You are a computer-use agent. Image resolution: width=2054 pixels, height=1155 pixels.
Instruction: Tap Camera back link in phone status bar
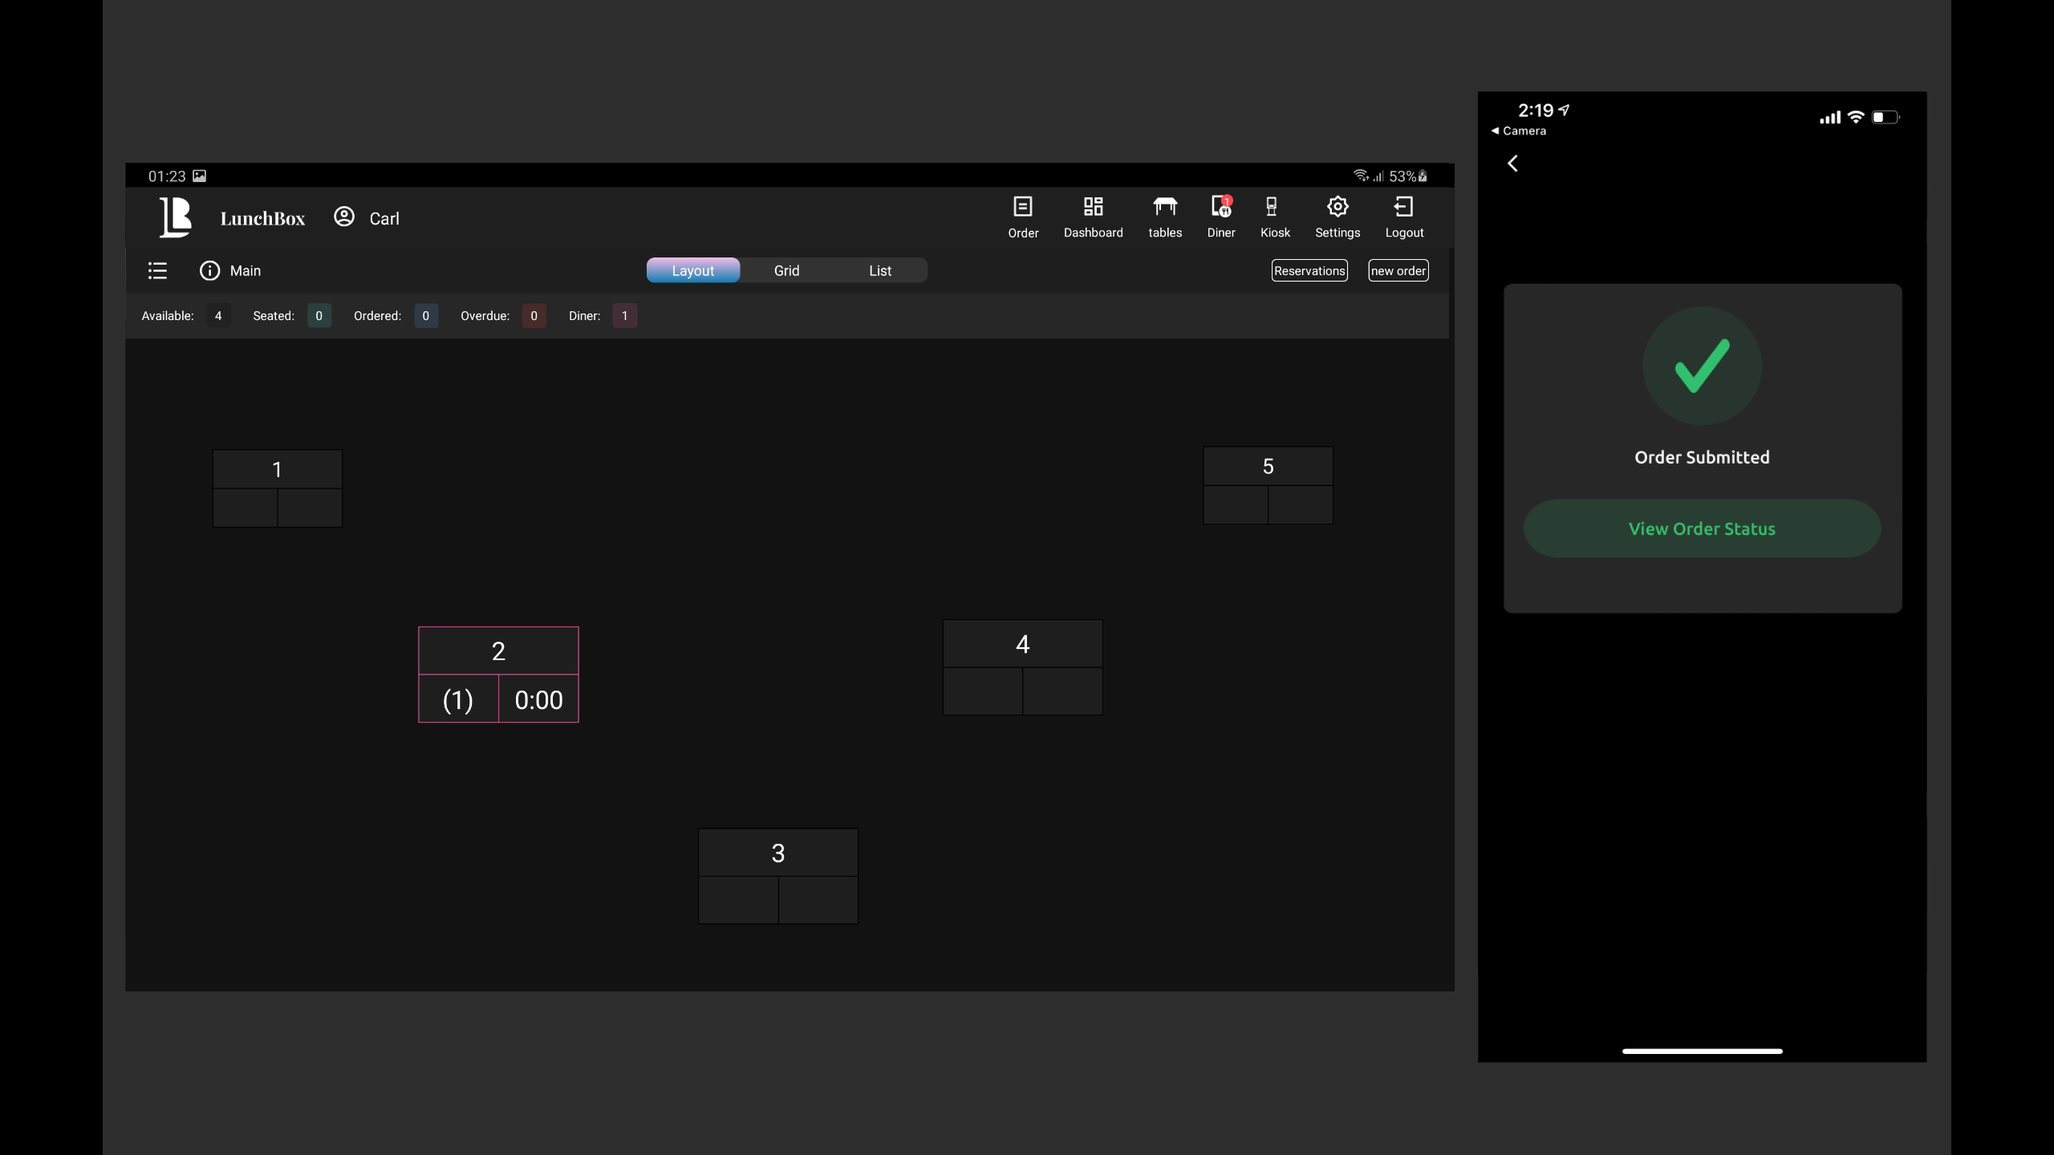(1518, 131)
